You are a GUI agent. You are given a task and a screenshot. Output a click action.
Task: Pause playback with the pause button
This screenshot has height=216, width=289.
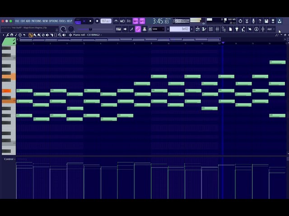click(x=84, y=21)
